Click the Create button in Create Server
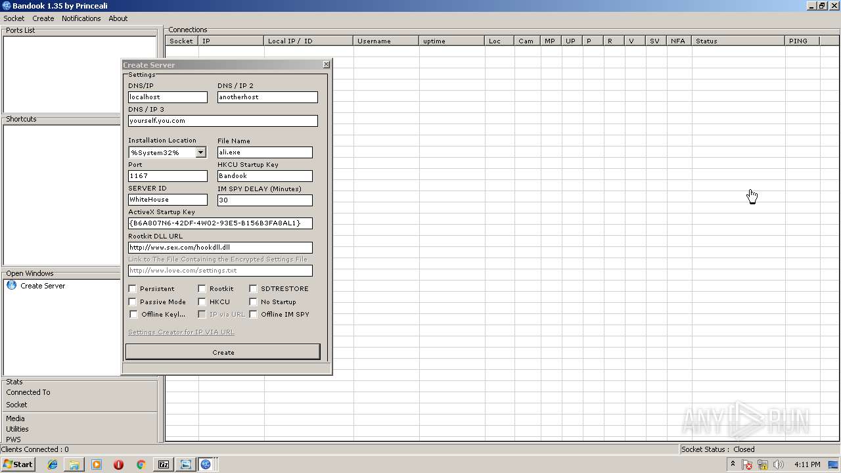The height and width of the screenshot is (473, 841). 223,352
